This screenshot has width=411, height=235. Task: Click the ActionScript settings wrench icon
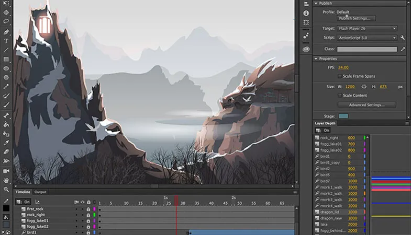[402, 38]
